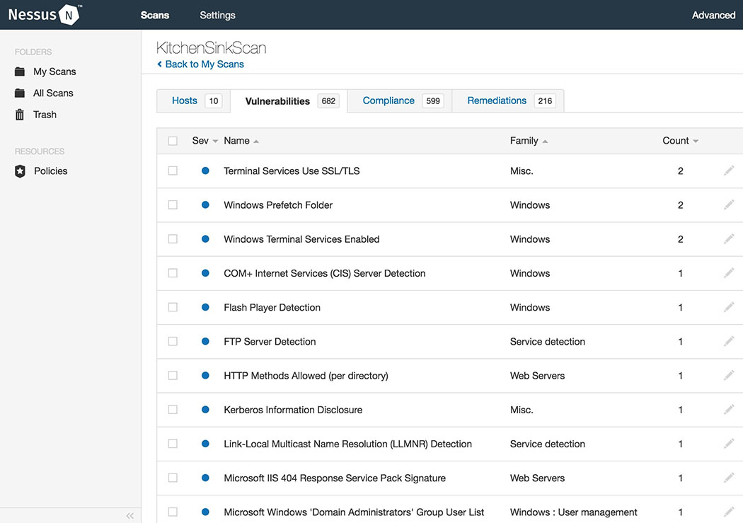Screen dimensions: 743x523
Task: Open Settings in top navigation
Action: (217, 15)
